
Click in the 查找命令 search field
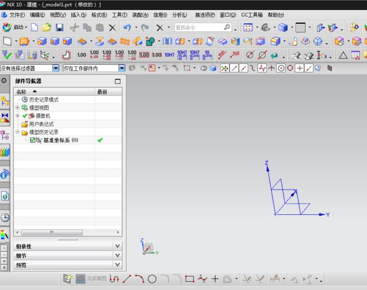[x=198, y=27]
